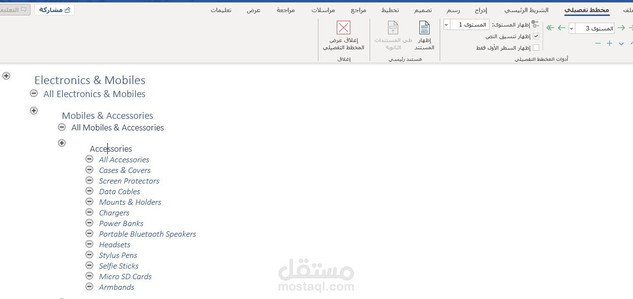Click the Show Document (إظهار المستند) icon
This screenshot has width=633, height=299.
click(x=424, y=28)
